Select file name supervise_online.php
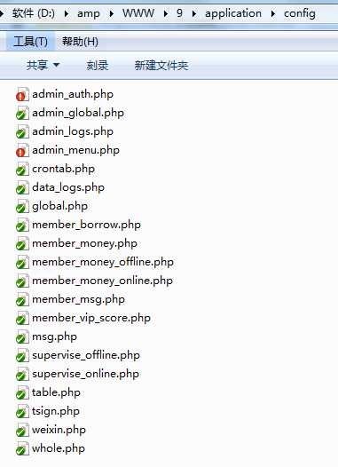338x467 pixels. pyautogui.click(x=85, y=374)
